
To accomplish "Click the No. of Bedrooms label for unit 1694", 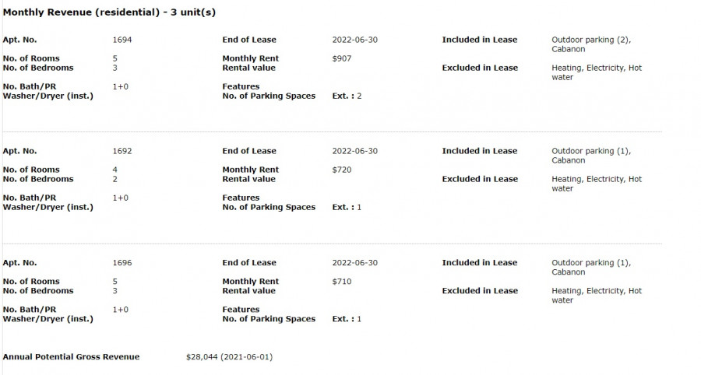I will point(38,68).
